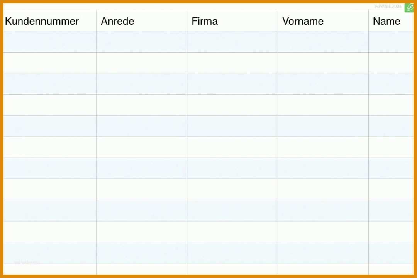Click second row cell in Firma column
The width and height of the screenshot is (417, 278).
tap(232, 63)
